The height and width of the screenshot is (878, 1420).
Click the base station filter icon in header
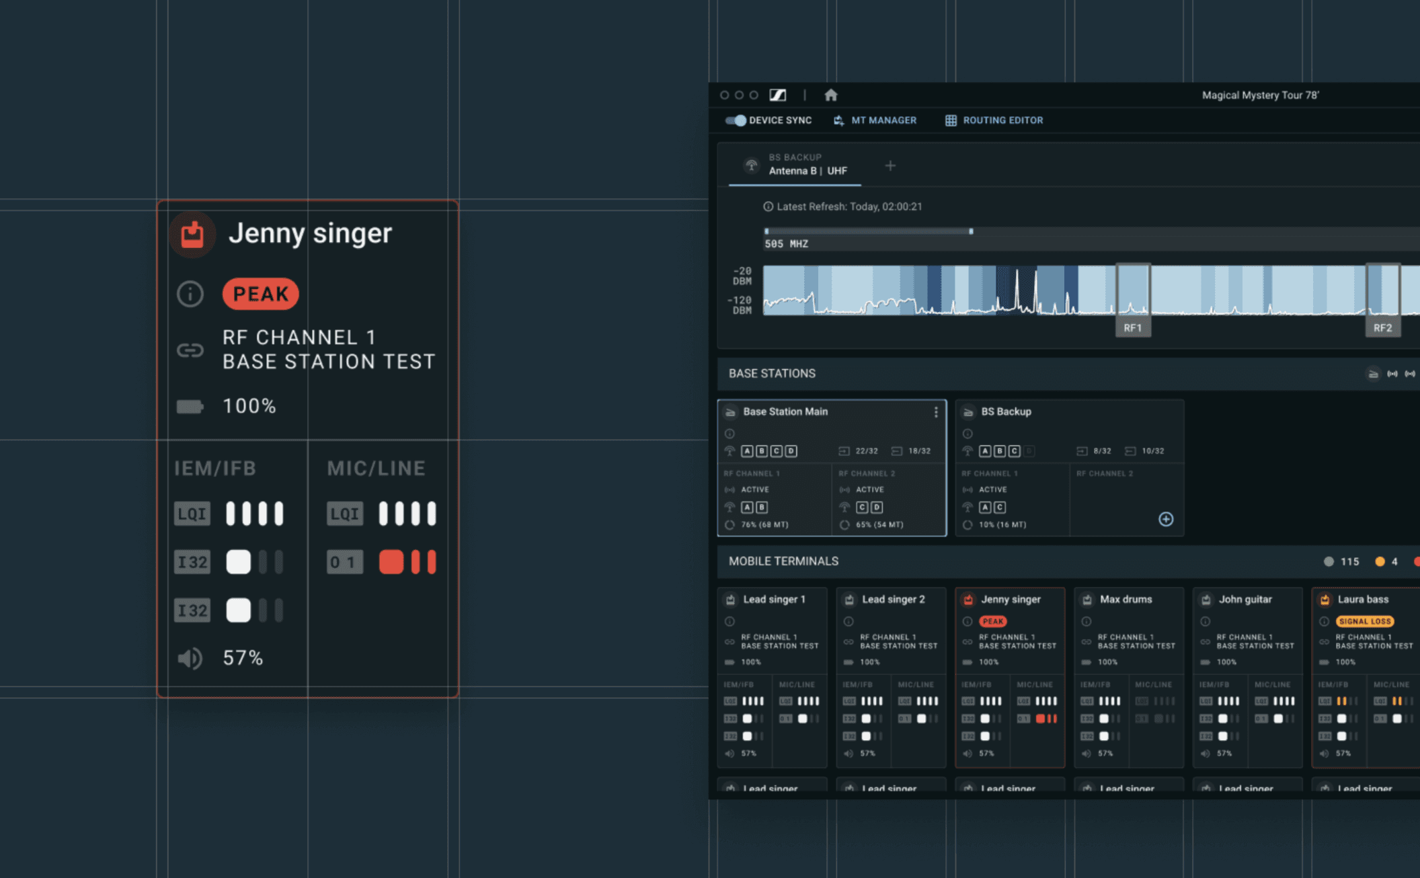(x=1373, y=374)
